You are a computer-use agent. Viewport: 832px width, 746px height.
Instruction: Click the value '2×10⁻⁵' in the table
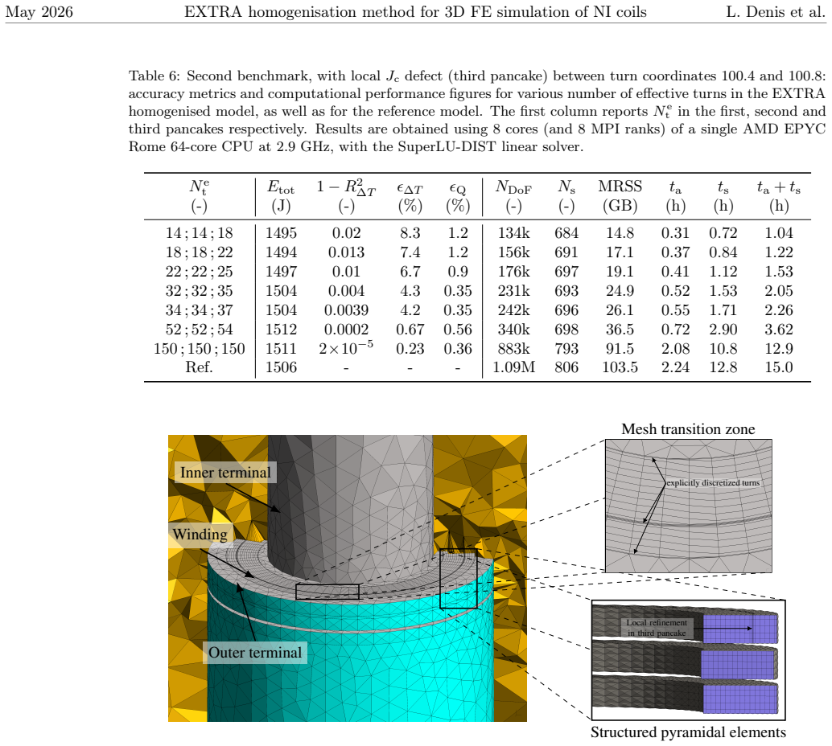[x=346, y=347]
